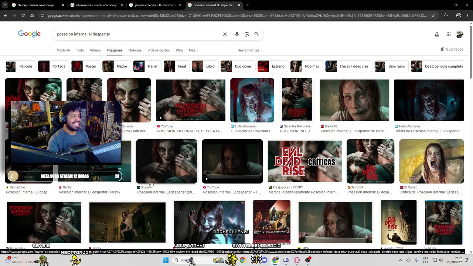Screen dimensions: 473x266
Task: Open 'Posesión Infernal: El despertar | Netflix' link
Action: (x=89, y=192)
